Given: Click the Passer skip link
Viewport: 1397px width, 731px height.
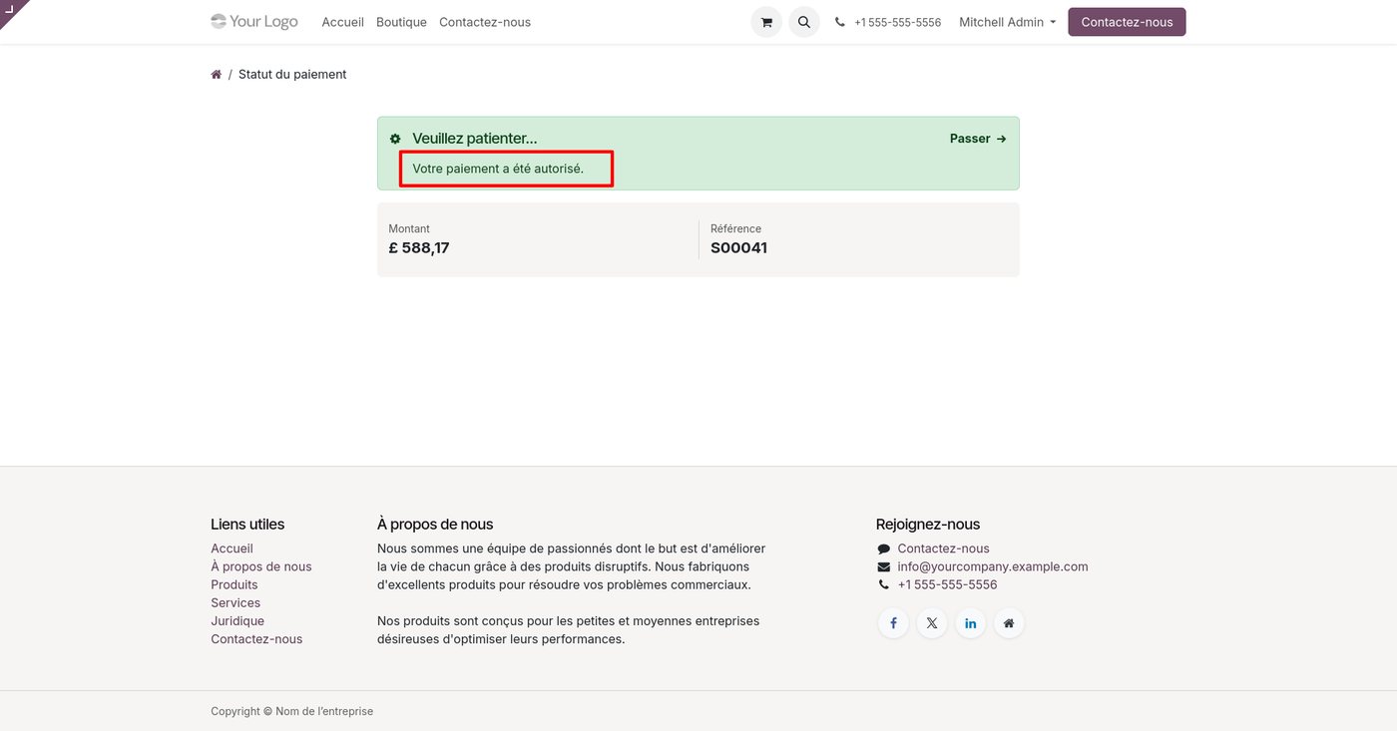Looking at the screenshot, I should pyautogui.click(x=978, y=139).
